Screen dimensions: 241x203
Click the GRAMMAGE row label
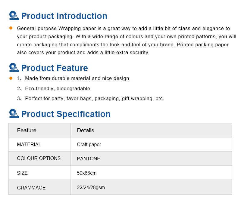[31, 188]
